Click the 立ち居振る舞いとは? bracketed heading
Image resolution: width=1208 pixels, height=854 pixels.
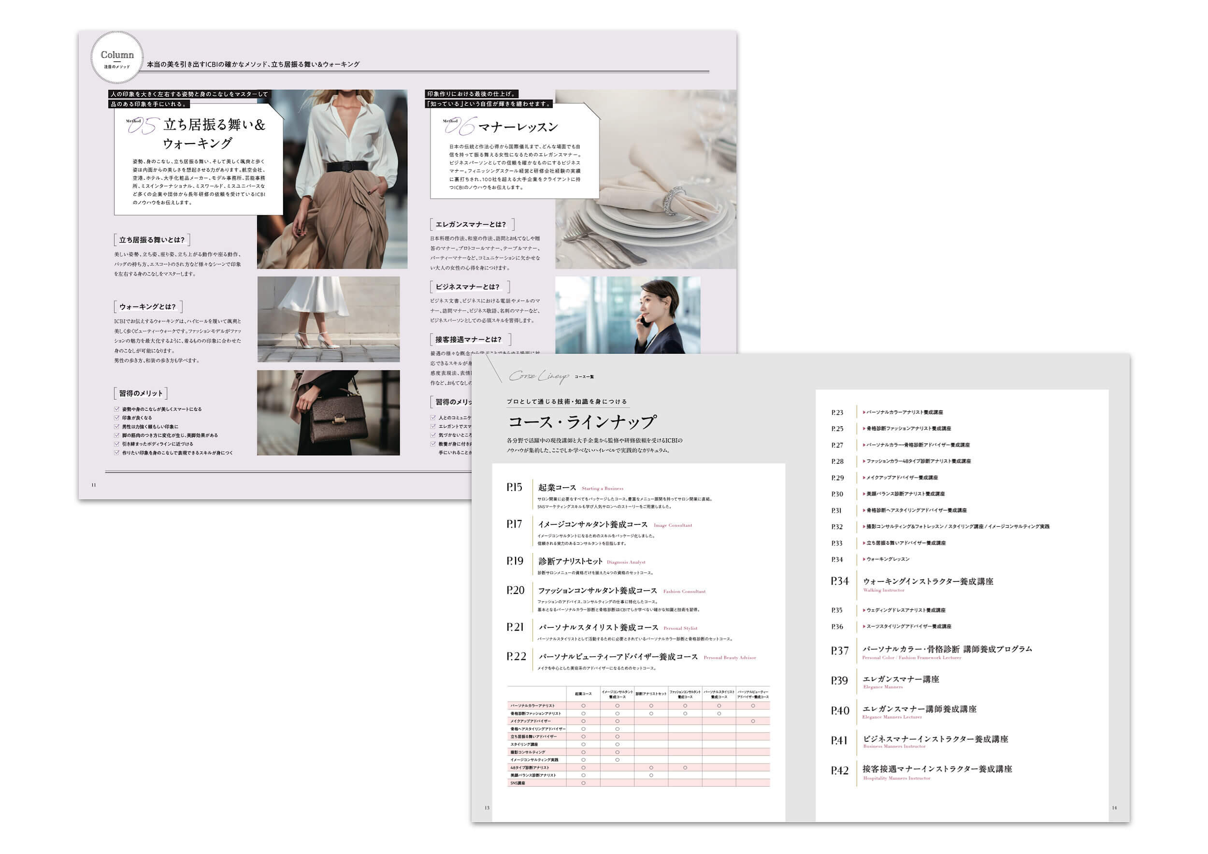pos(152,240)
